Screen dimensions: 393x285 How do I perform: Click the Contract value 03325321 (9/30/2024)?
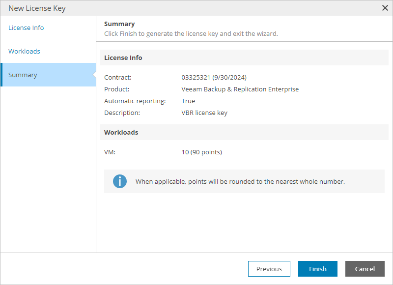(x=214, y=77)
